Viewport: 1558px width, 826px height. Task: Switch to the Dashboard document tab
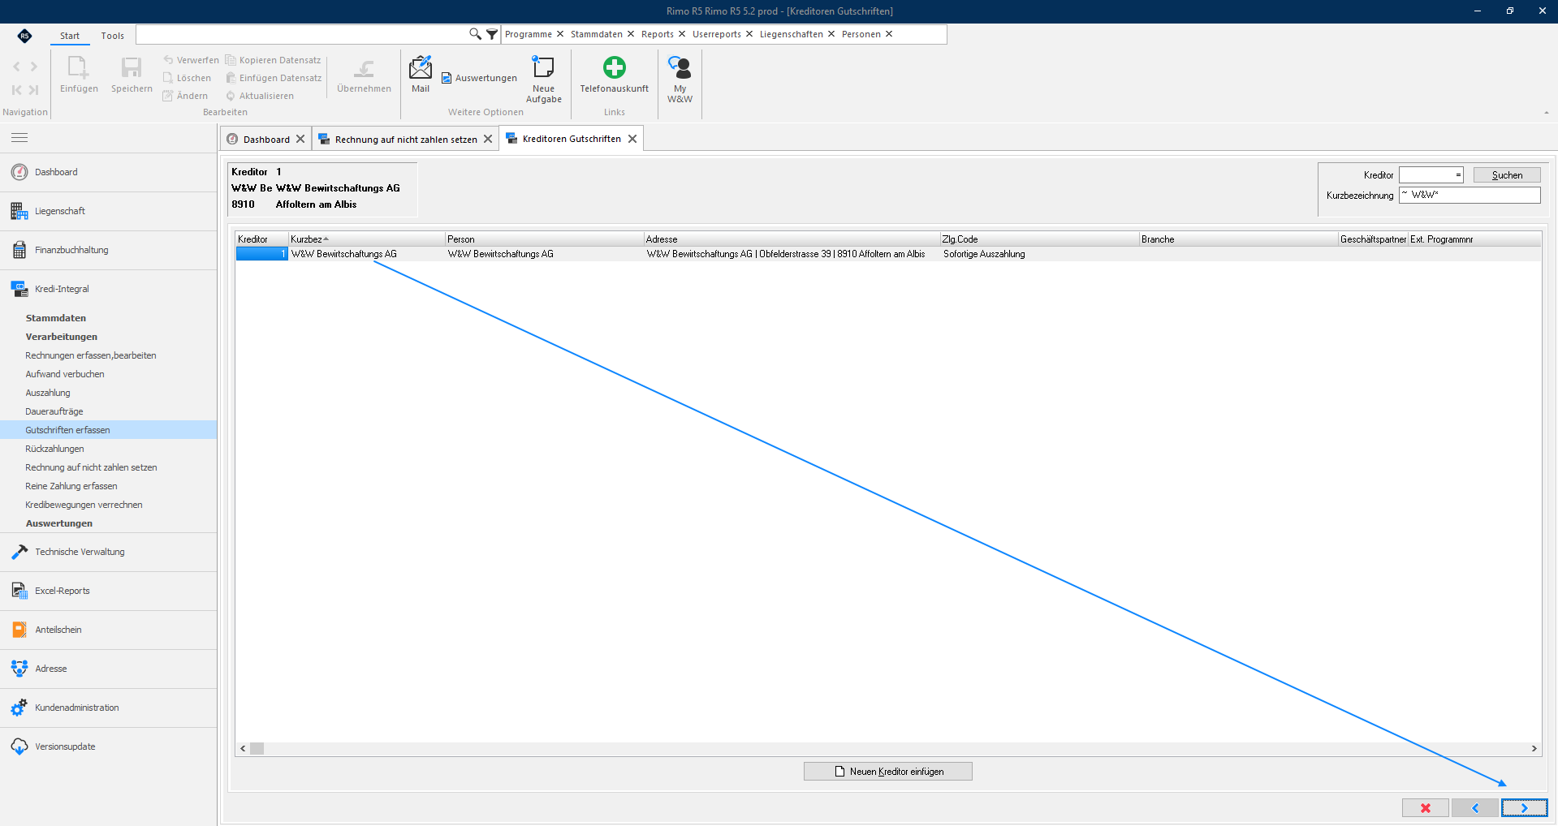[266, 140]
